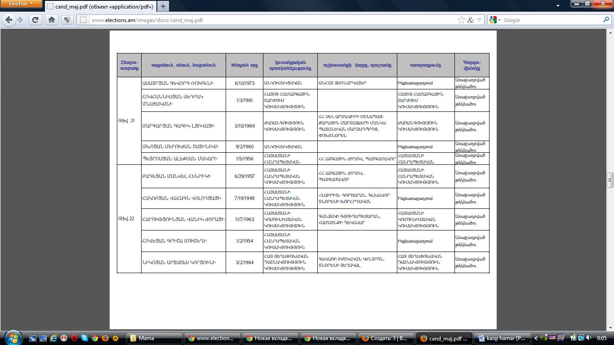Click the Google search magnifier icon
The height and width of the screenshot is (345, 614).
pos(606,20)
